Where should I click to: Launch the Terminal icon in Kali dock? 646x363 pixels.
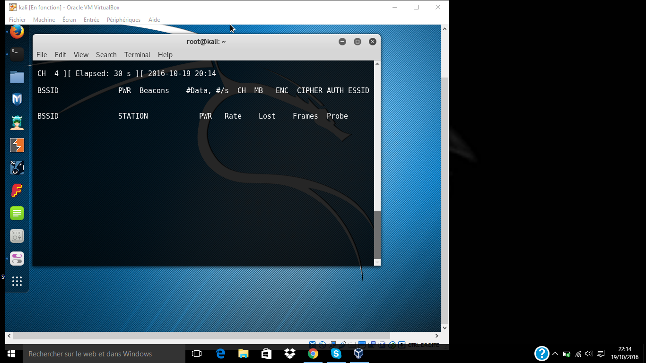(x=17, y=54)
